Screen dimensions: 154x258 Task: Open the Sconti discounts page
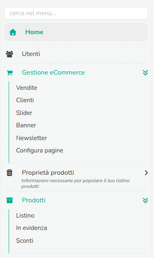pyautogui.click(x=25, y=241)
